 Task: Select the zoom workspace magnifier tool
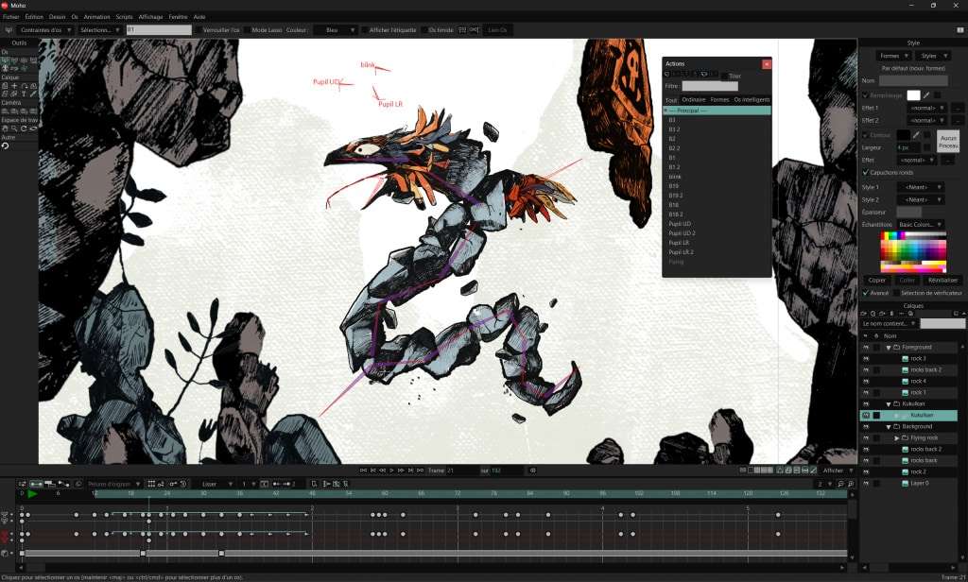(14, 128)
